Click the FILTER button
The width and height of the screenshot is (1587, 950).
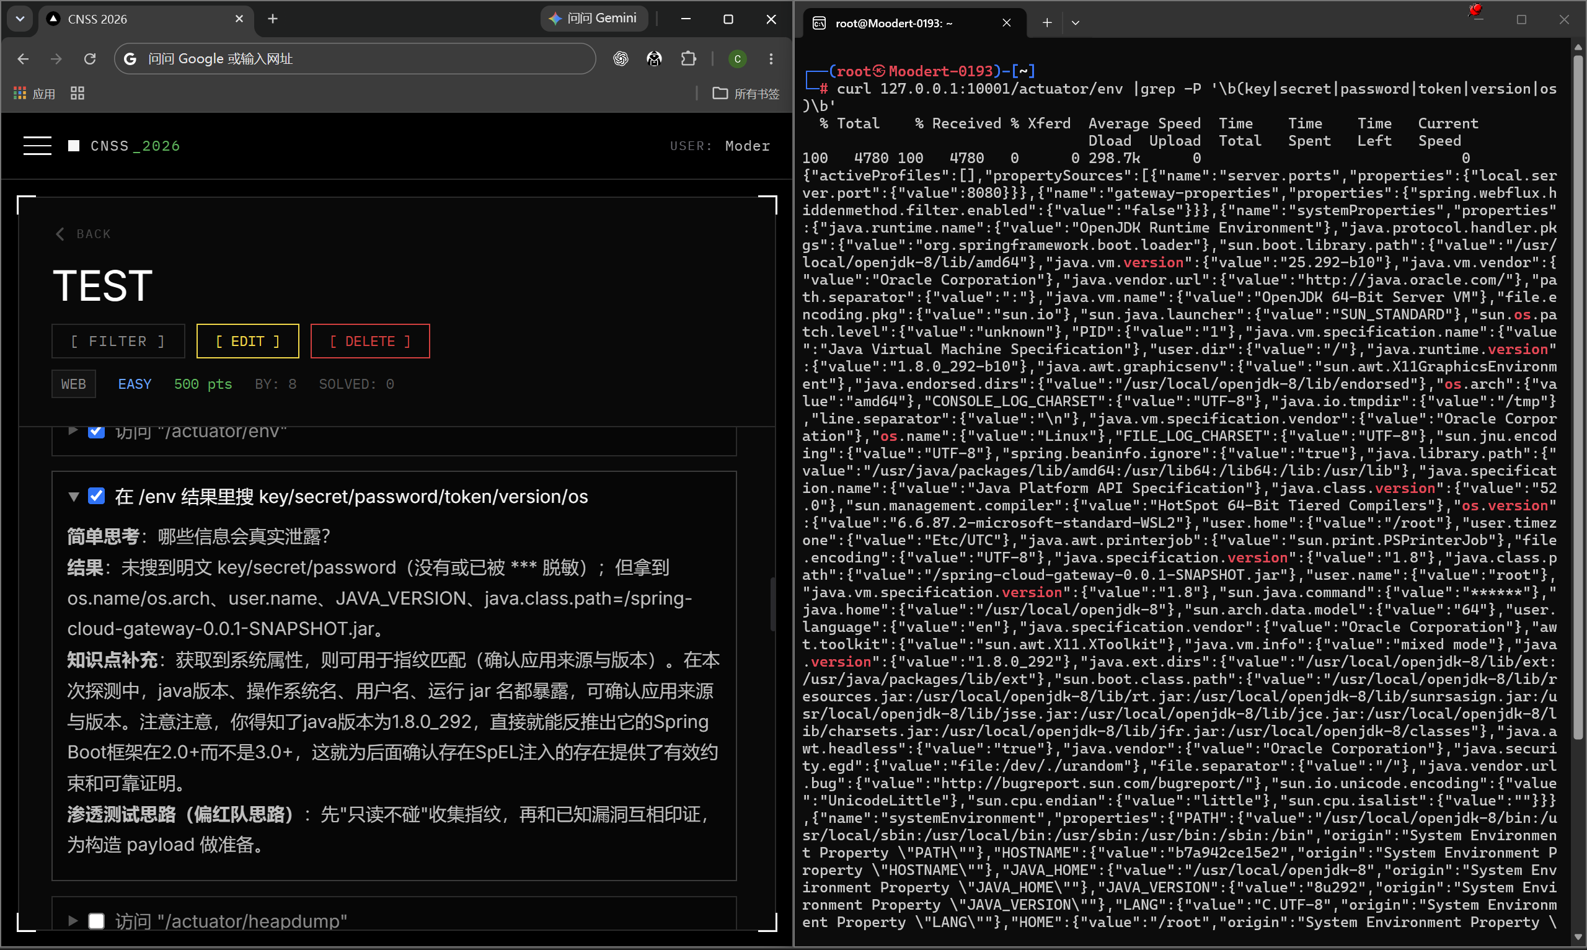coord(118,341)
